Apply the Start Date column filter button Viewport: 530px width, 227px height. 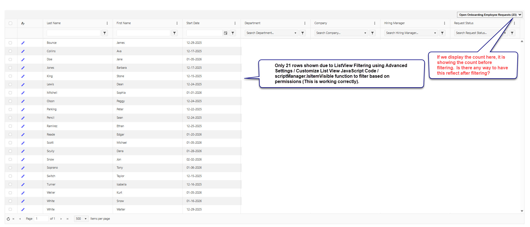[233, 33]
